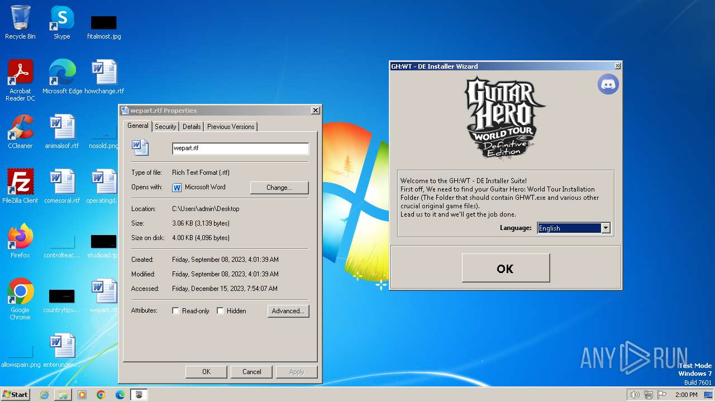The width and height of the screenshot is (715, 402).
Task: Select enterunder desktop document
Action: (x=62, y=350)
